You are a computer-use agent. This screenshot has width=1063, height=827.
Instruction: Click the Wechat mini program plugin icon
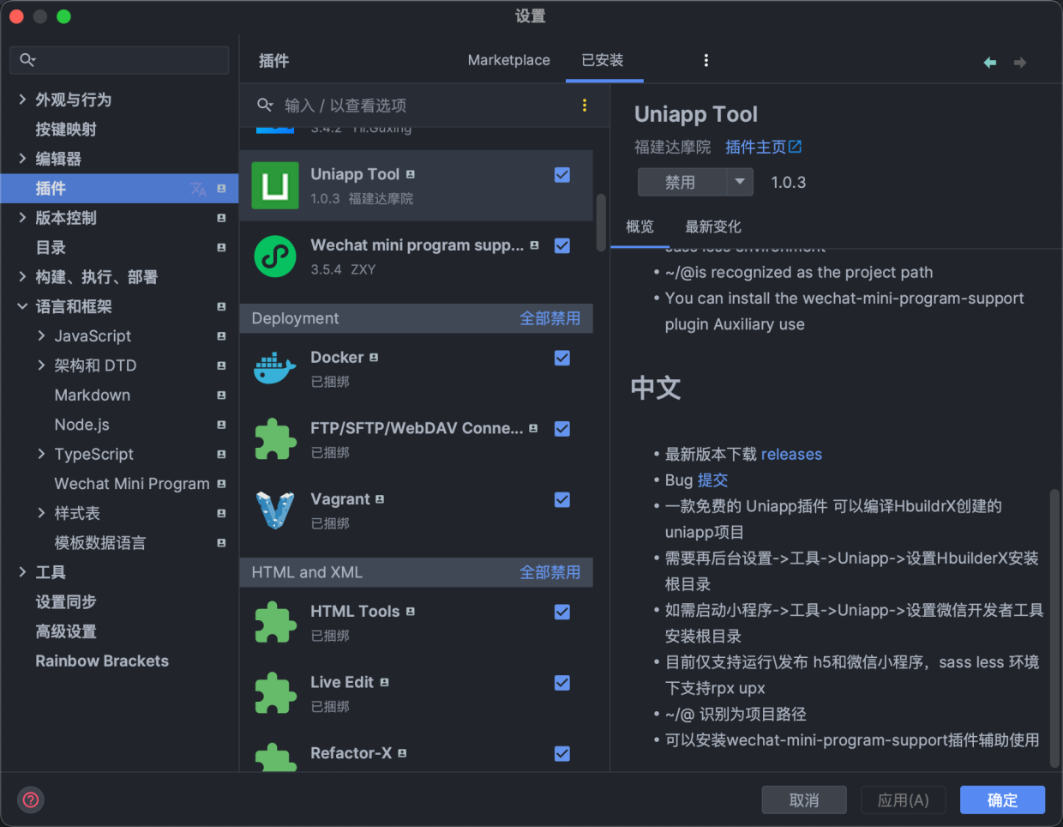tap(275, 257)
